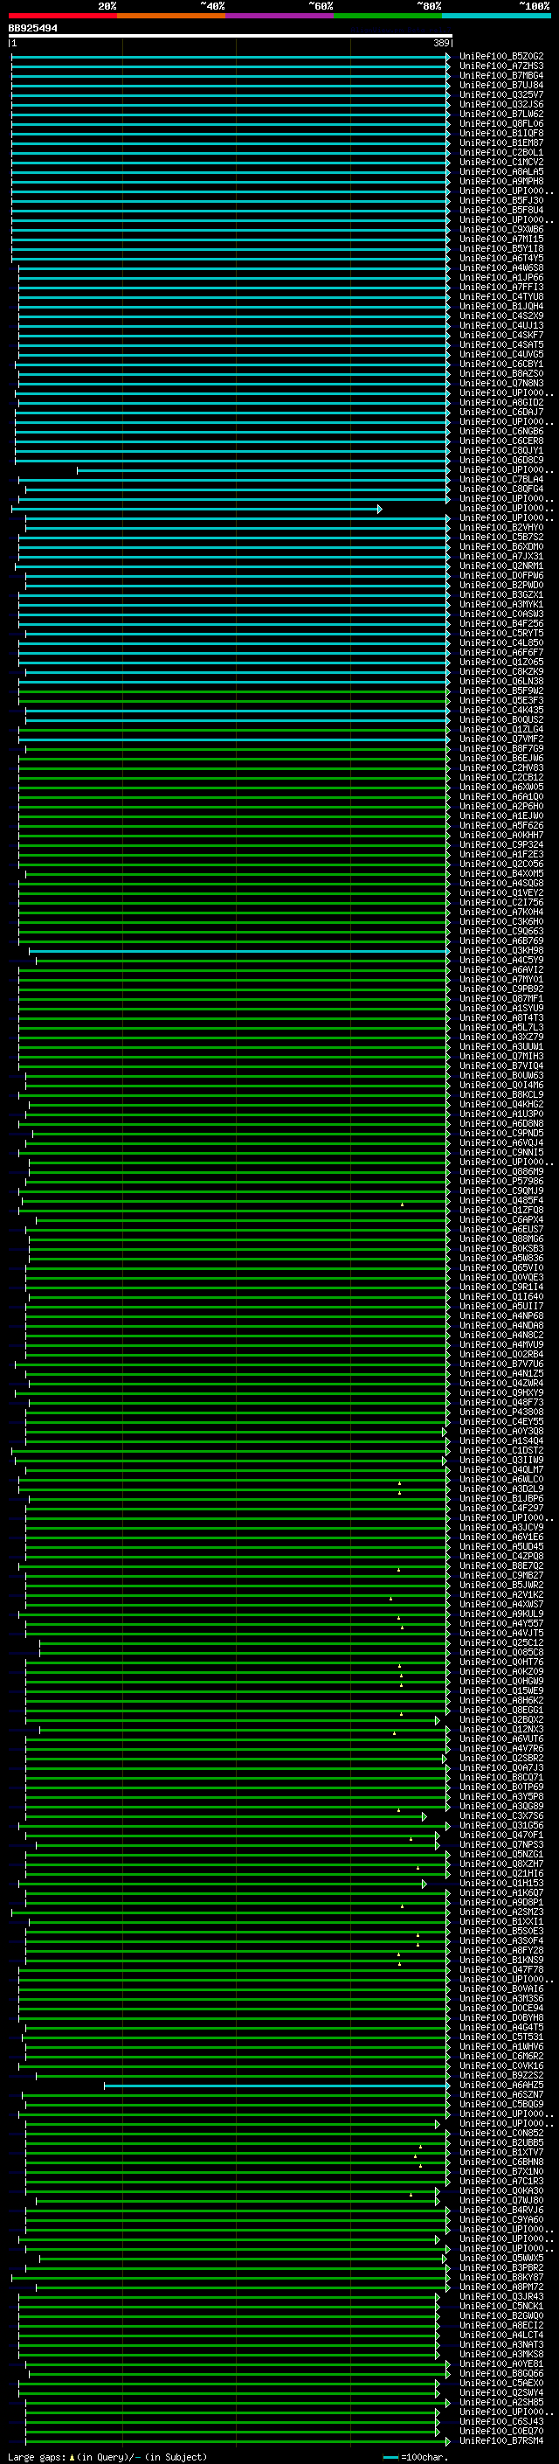Select the UniRef100_Q6D8C9 label
Screen dimensions: 559x2464
(501, 460)
